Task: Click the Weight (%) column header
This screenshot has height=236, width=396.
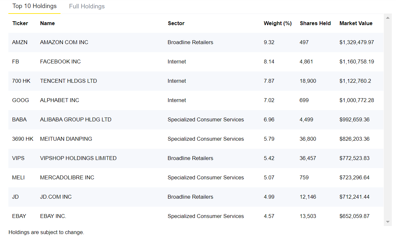Action: point(278,23)
